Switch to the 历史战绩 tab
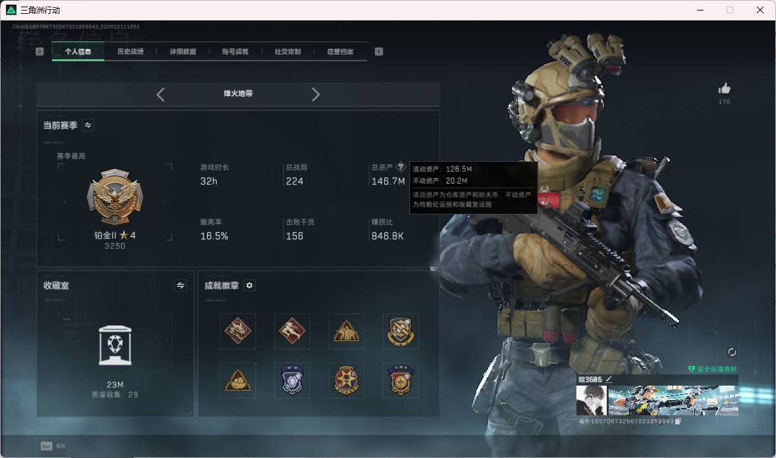The height and width of the screenshot is (458, 776). (130, 51)
